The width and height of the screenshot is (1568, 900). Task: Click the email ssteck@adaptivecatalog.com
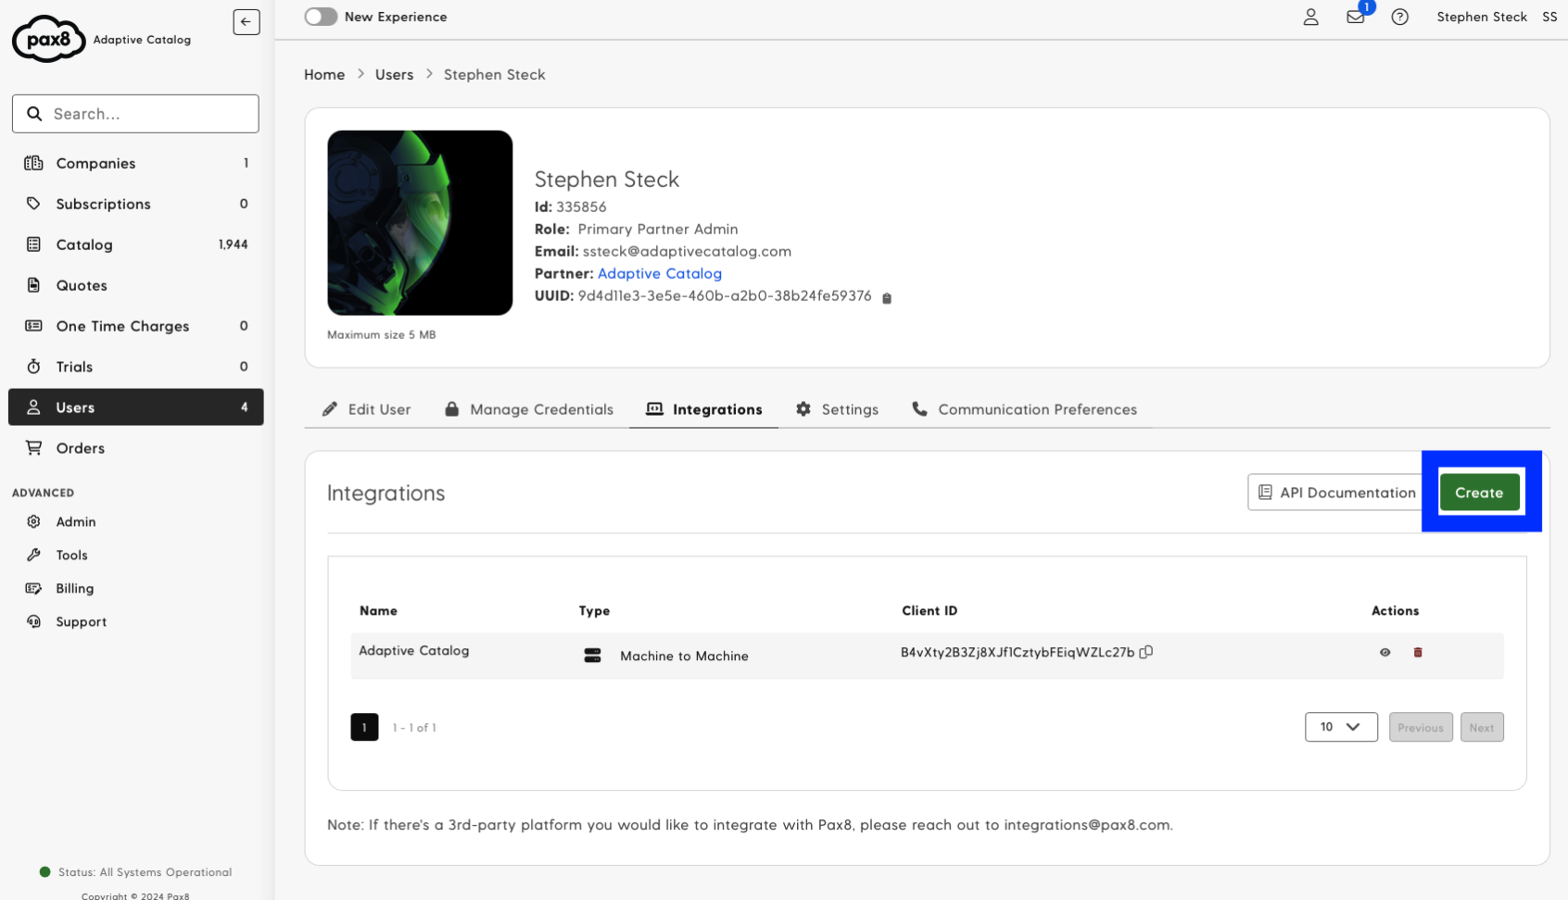[687, 251]
